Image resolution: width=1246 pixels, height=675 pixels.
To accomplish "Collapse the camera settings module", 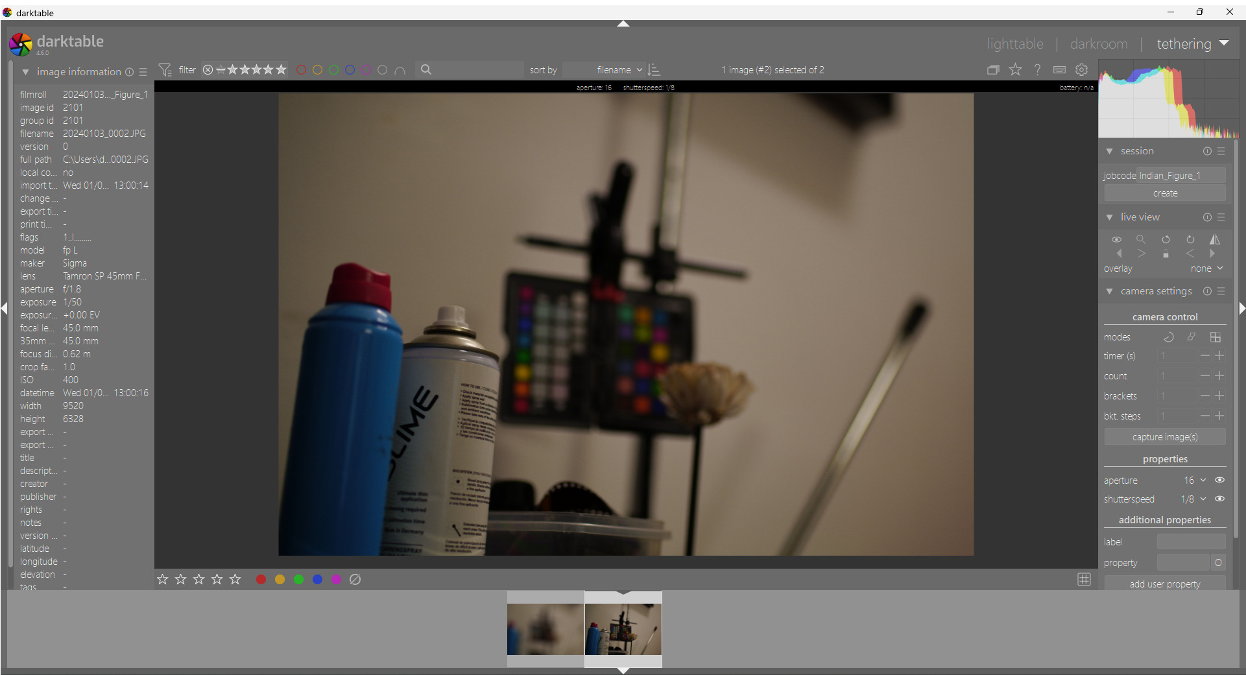I will click(x=1110, y=291).
